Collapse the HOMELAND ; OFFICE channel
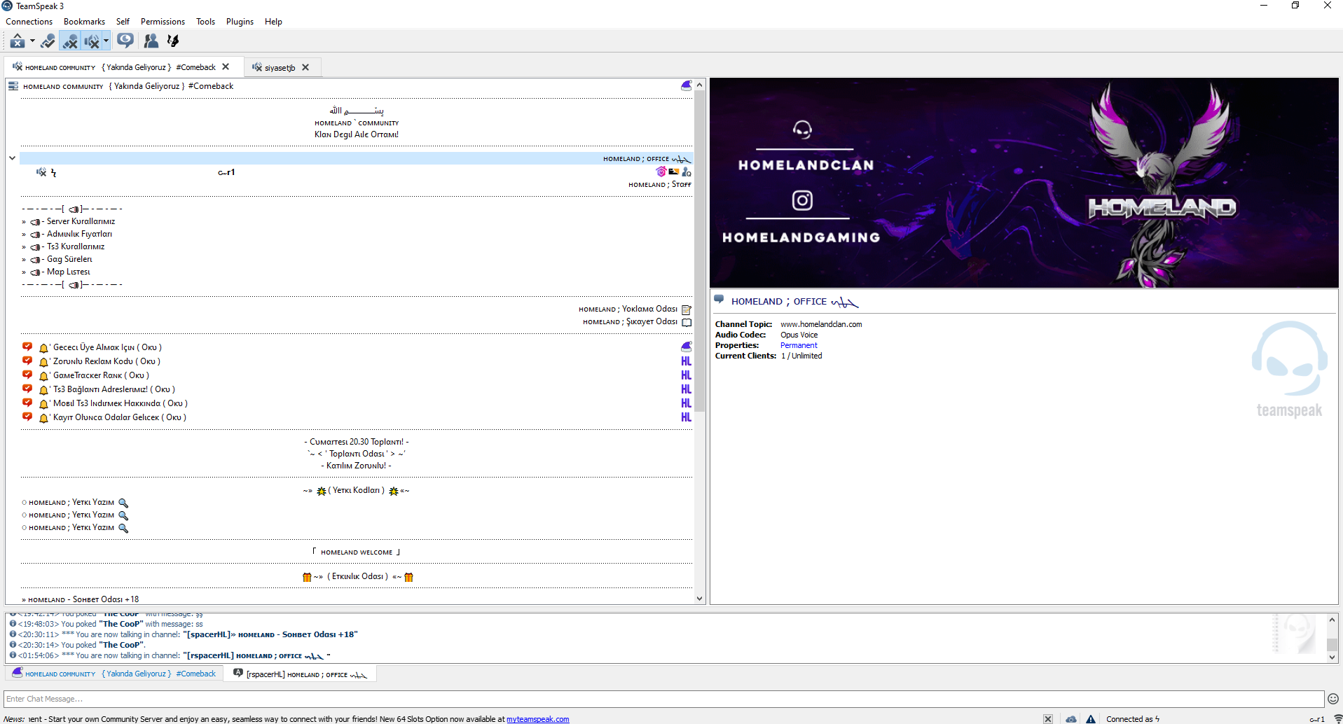1343x724 pixels. pos(12,158)
